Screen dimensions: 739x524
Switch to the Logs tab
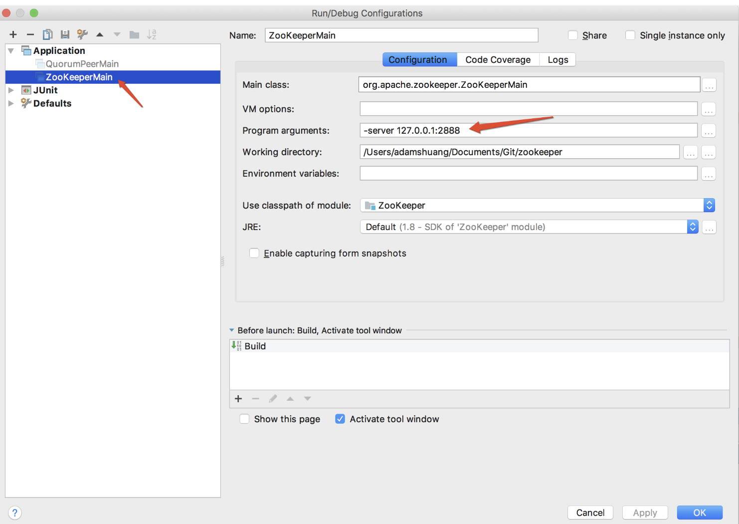557,59
